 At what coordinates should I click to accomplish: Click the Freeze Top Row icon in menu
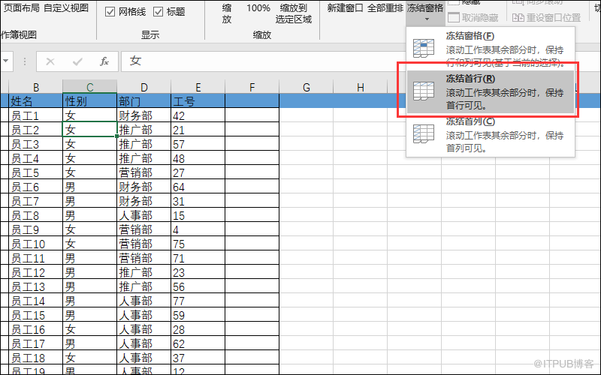coord(424,91)
